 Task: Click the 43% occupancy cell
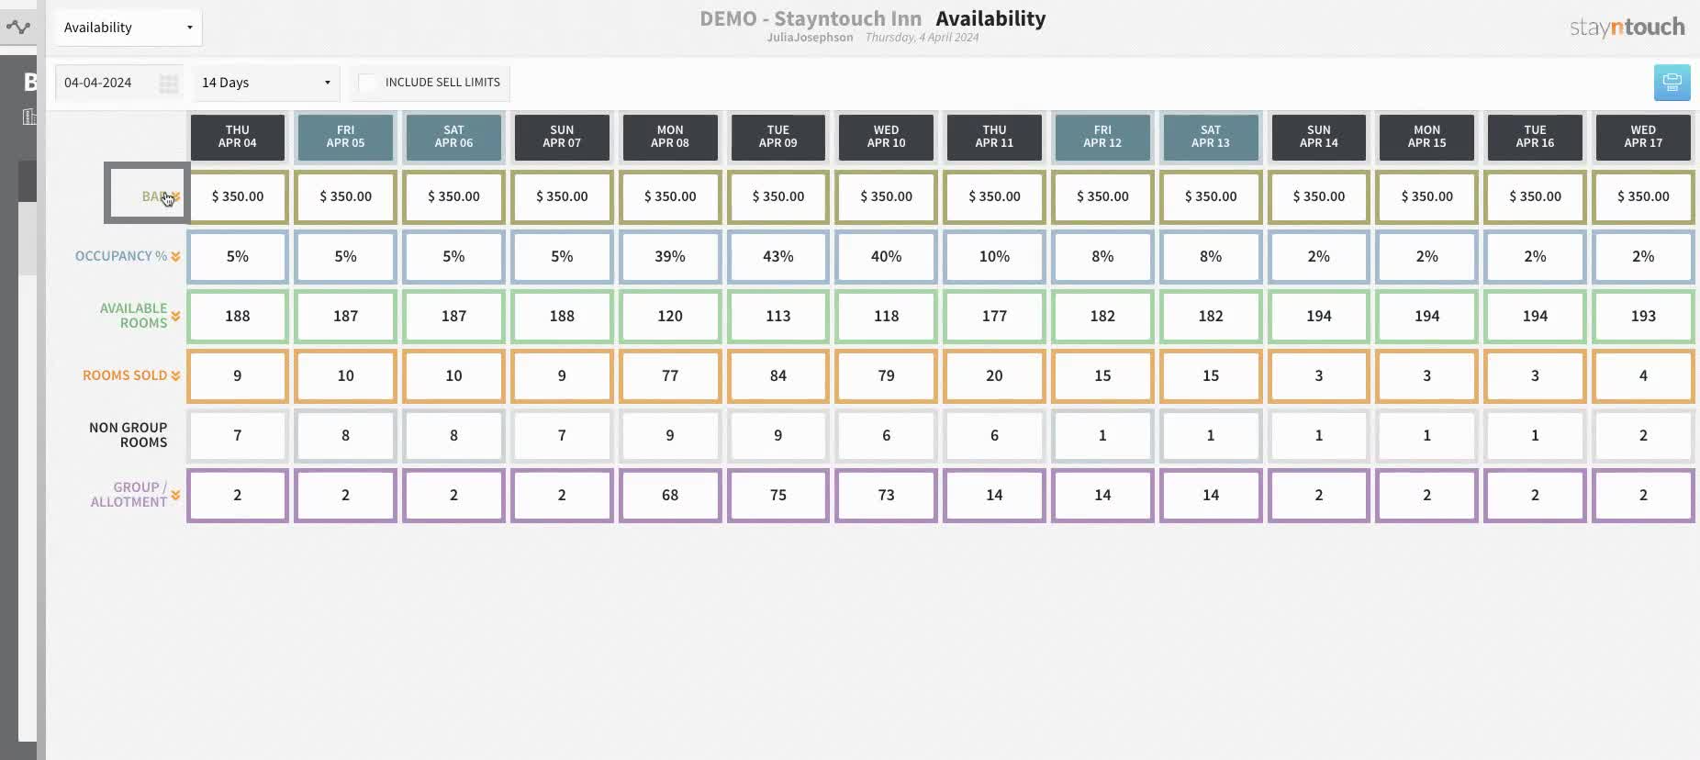[778, 256]
